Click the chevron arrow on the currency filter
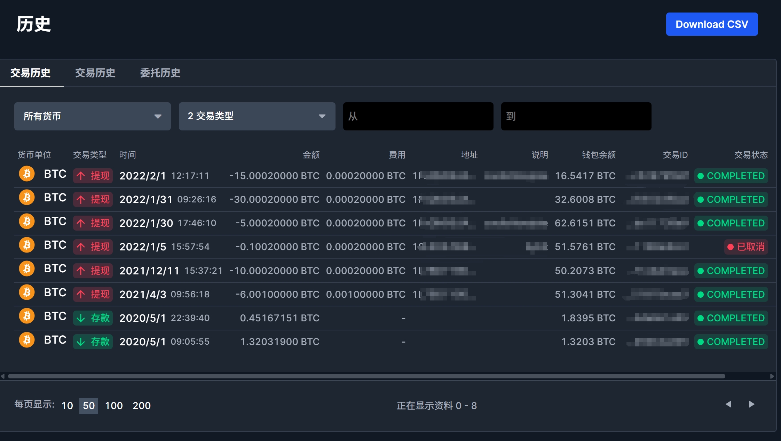The width and height of the screenshot is (781, 441). [x=158, y=117]
